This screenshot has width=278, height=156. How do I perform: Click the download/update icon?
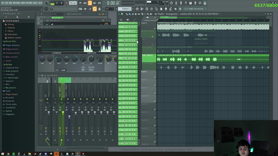pyautogui.click(x=205, y=3)
